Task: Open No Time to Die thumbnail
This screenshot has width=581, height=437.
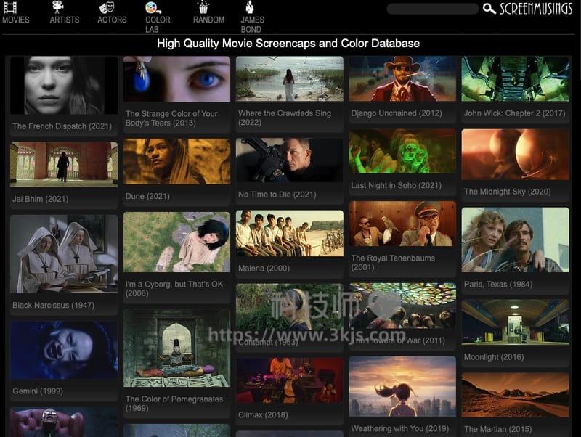Action: tap(289, 160)
